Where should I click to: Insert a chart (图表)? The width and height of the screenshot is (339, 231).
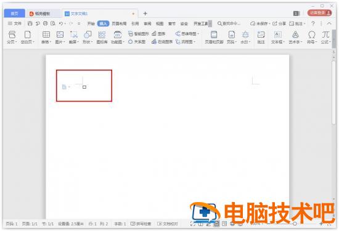point(158,34)
